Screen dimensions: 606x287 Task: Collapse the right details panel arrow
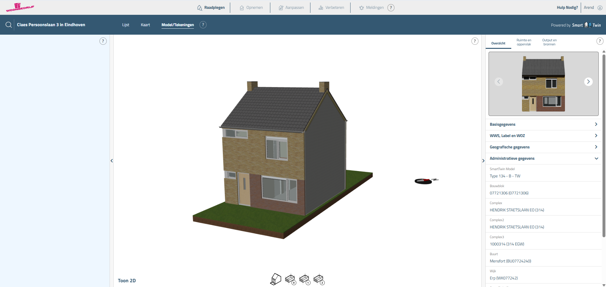coord(483,161)
